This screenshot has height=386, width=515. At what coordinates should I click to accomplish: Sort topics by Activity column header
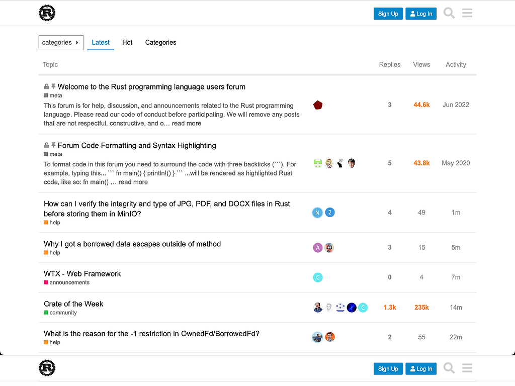coord(456,64)
